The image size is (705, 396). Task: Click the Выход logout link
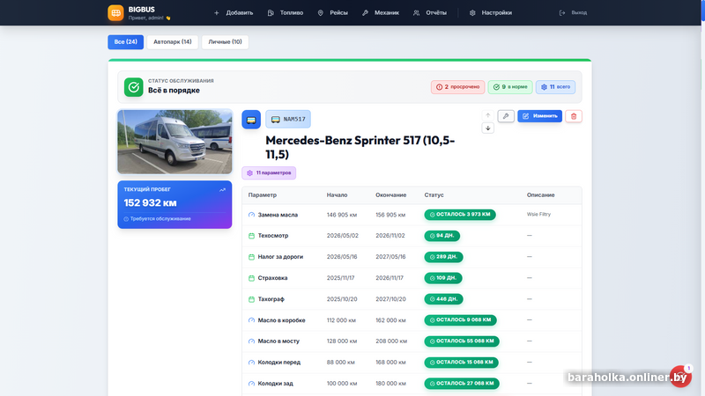click(573, 12)
